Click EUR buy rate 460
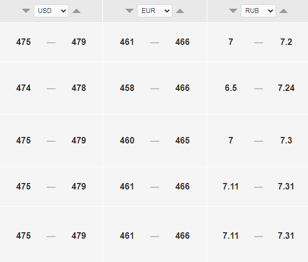This screenshot has height=262, width=308. pos(127,140)
